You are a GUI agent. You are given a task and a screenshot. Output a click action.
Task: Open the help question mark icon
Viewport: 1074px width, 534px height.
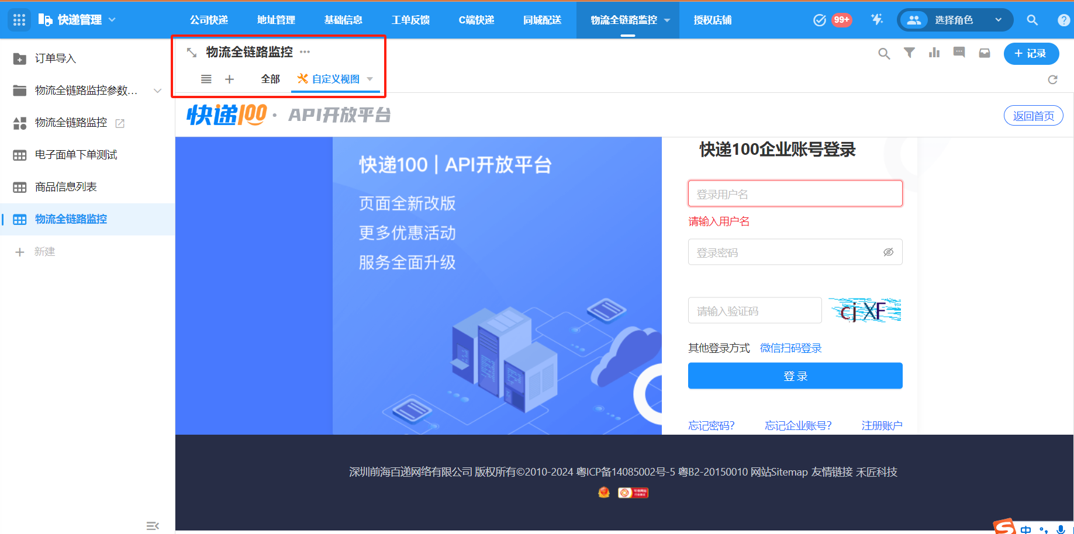click(x=1064, y=20)
